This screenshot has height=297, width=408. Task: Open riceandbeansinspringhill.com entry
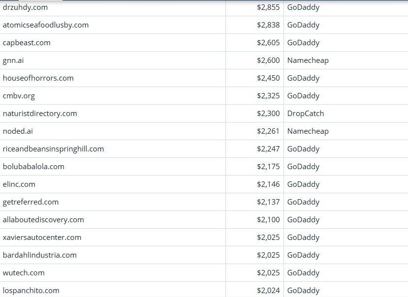(53, 149)
